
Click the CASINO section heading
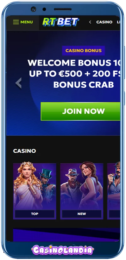24,151
